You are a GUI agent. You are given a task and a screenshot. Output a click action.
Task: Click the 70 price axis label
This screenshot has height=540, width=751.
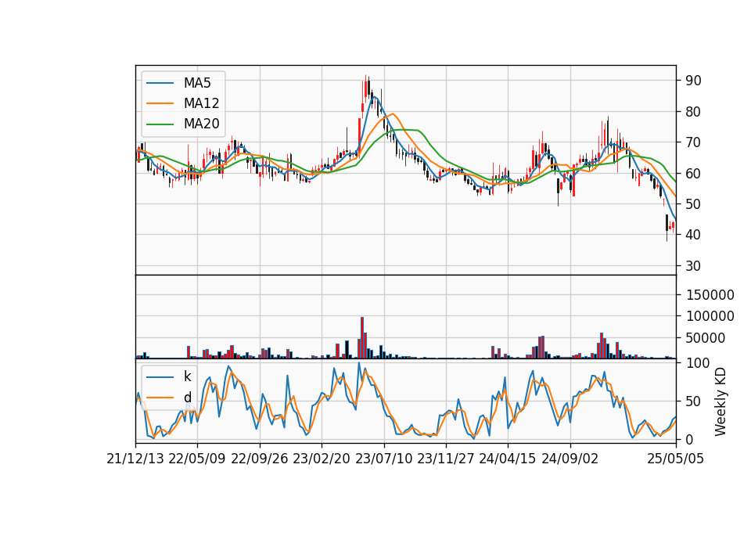[x=693, y=142]
